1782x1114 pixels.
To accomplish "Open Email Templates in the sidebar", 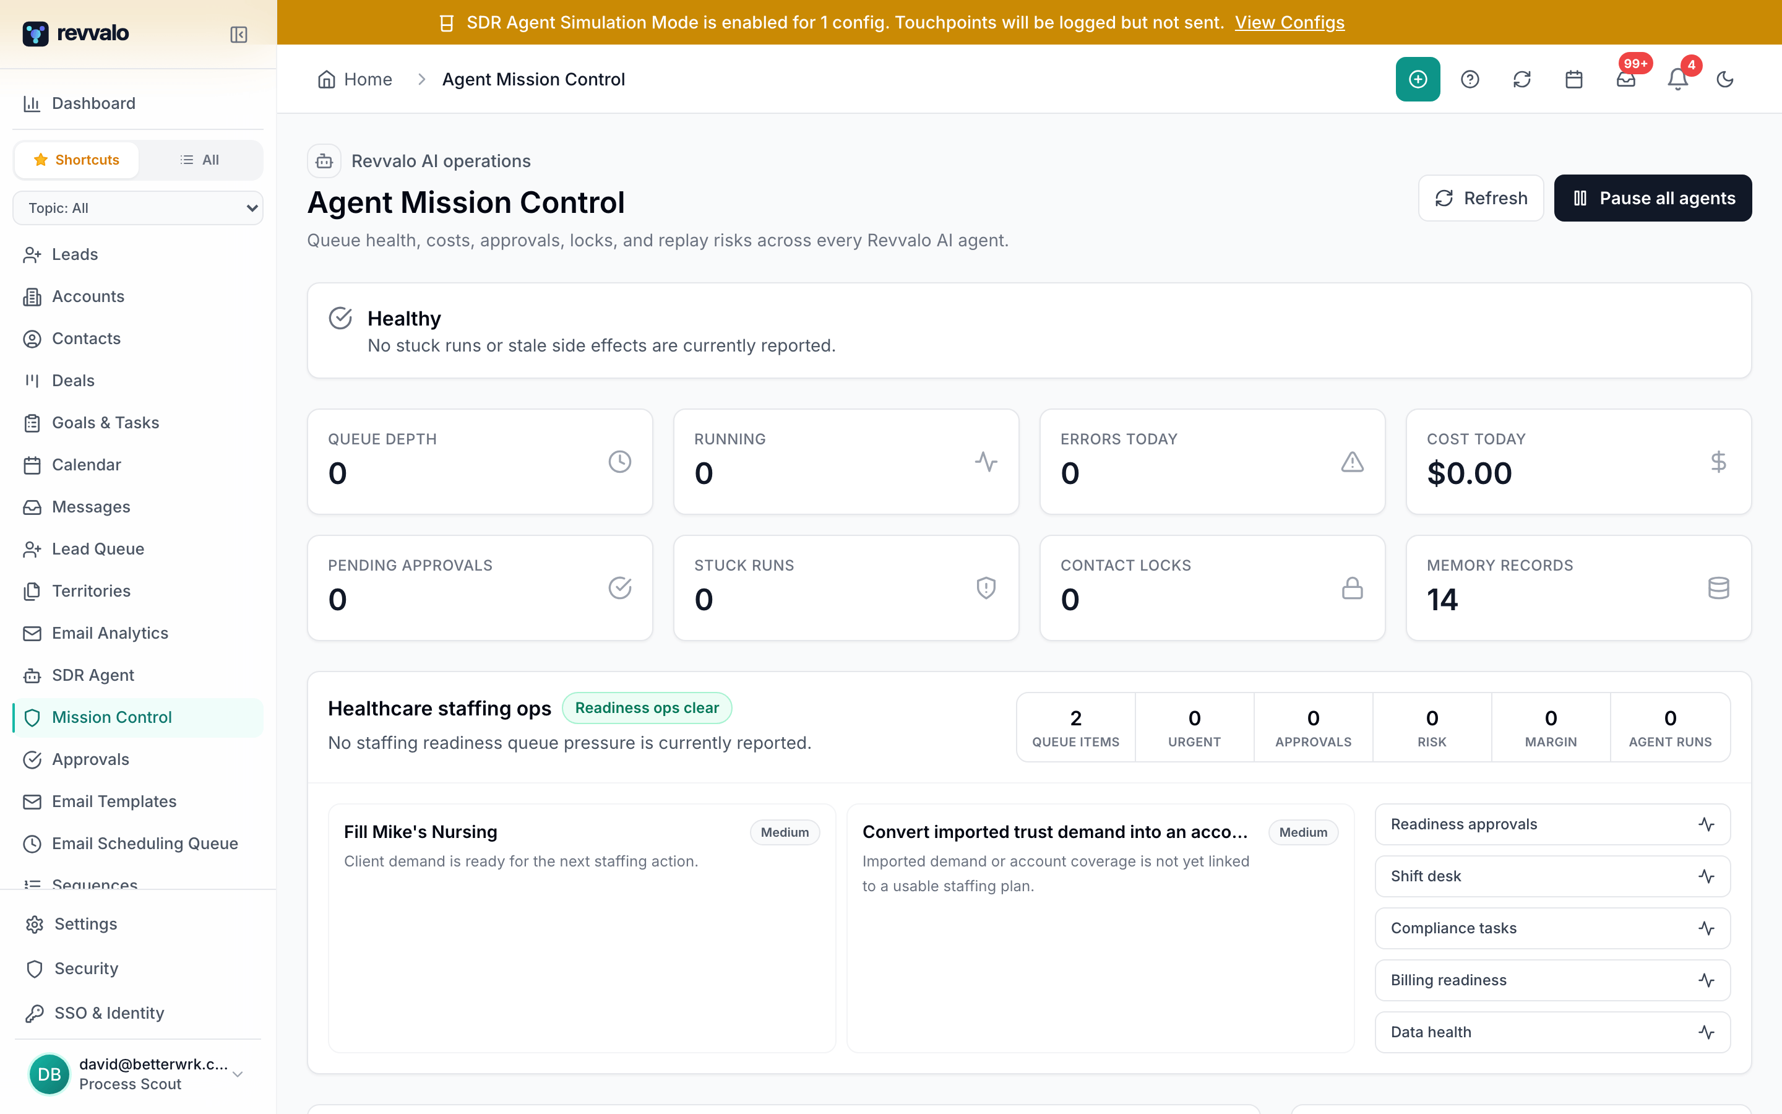I will coord(138,801).
